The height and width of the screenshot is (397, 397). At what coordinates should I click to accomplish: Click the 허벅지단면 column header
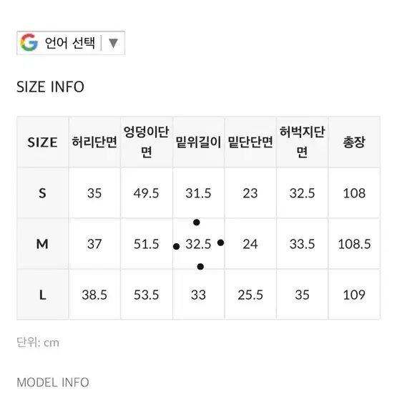tap(302, 142)
